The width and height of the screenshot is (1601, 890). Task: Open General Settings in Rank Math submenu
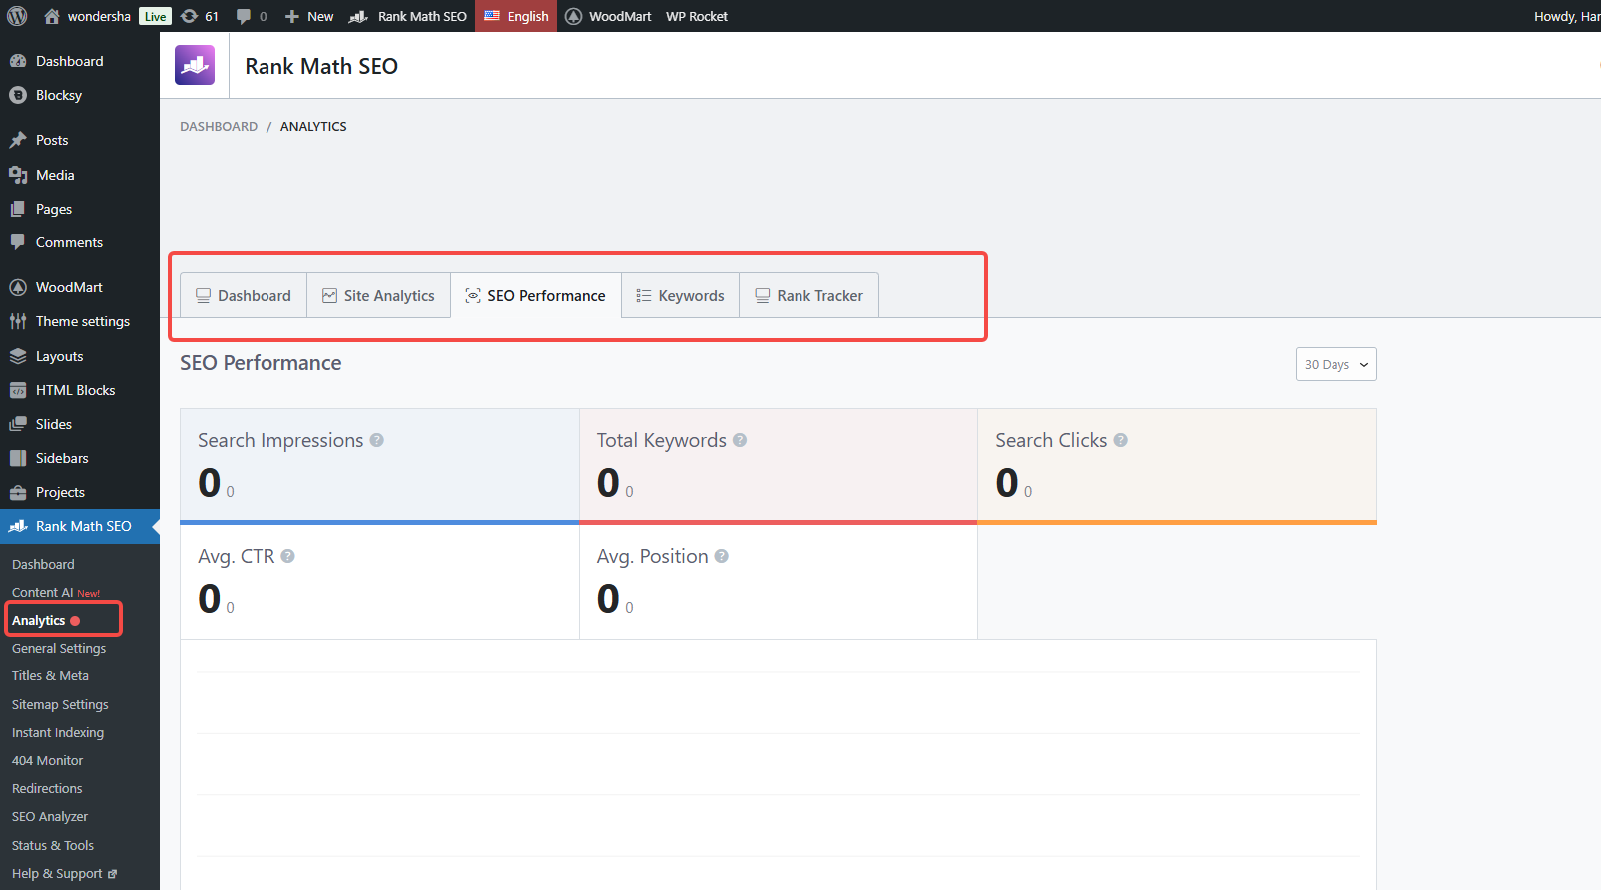59,649
